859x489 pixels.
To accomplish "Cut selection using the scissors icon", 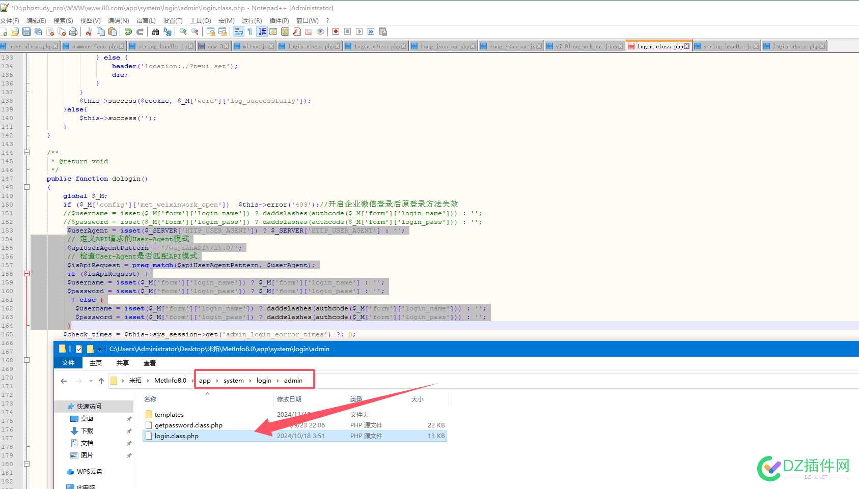I will [89, 32].
